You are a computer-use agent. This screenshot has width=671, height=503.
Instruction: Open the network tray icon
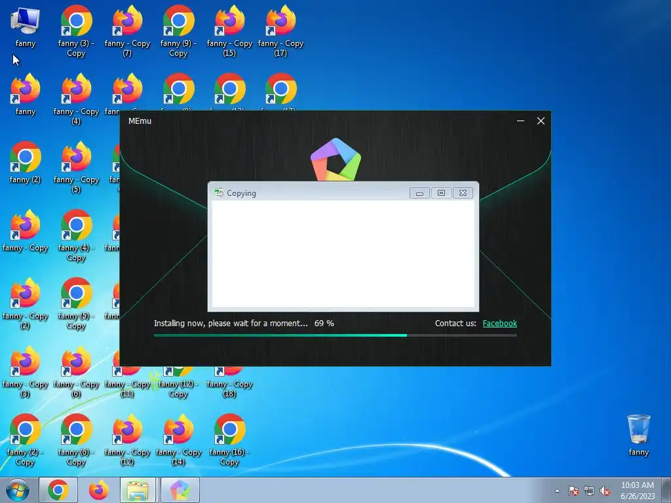point(589,491)
